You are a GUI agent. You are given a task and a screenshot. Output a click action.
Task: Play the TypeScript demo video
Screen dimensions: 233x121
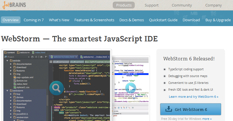(x=131, y=88)
